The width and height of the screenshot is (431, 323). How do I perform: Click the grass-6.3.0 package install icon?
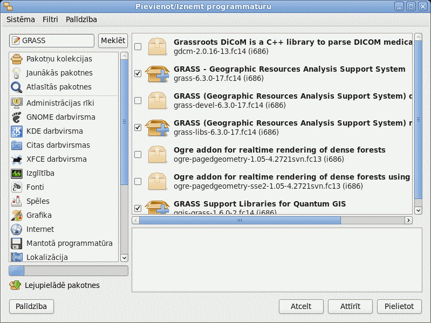point(157,74)
